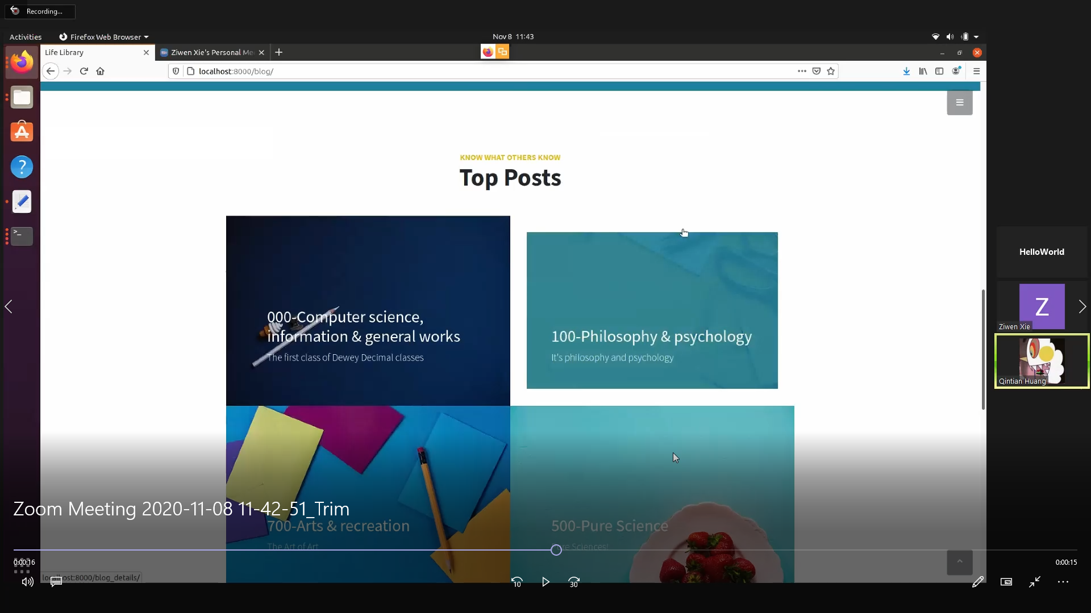Click the Firefox bookmark star icon
1091x613 pixels.
(x=831, y=71)
